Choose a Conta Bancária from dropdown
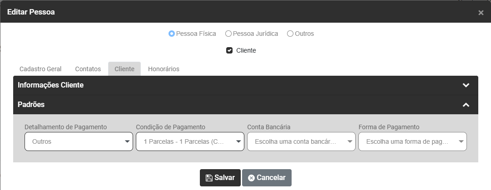The width and height of the screenshot is (491, 190). [x=301, y=141]
